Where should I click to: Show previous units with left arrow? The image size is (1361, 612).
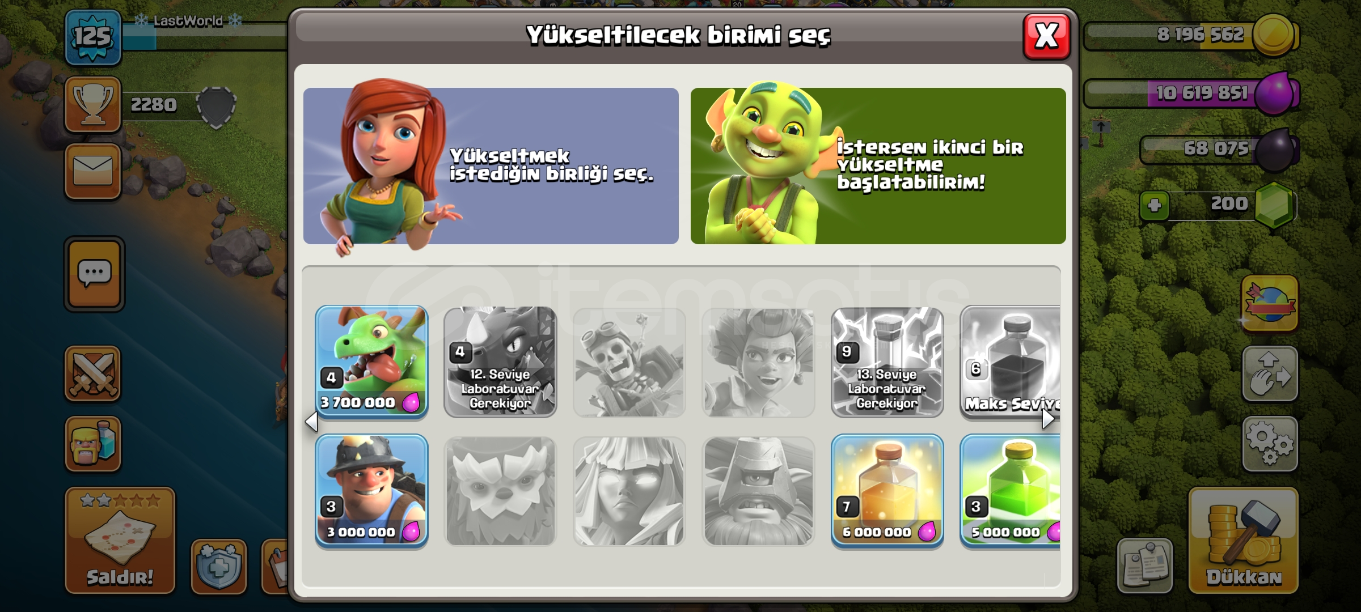[x=311, y=422]
